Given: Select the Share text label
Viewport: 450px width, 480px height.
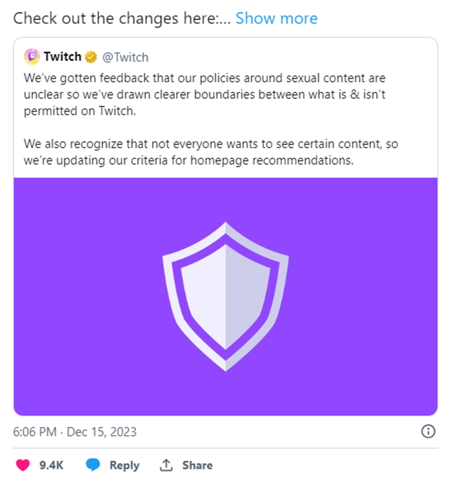Looking at the screenshot, I should (197, 465).
